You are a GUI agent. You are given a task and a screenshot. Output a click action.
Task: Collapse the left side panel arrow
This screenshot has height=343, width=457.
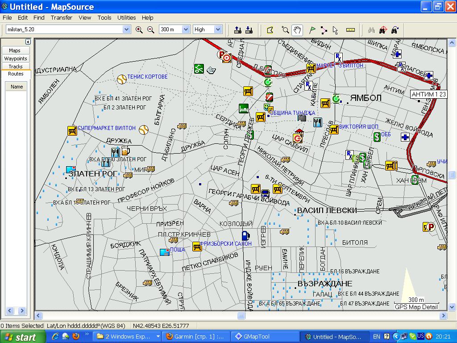coord(28,42)
